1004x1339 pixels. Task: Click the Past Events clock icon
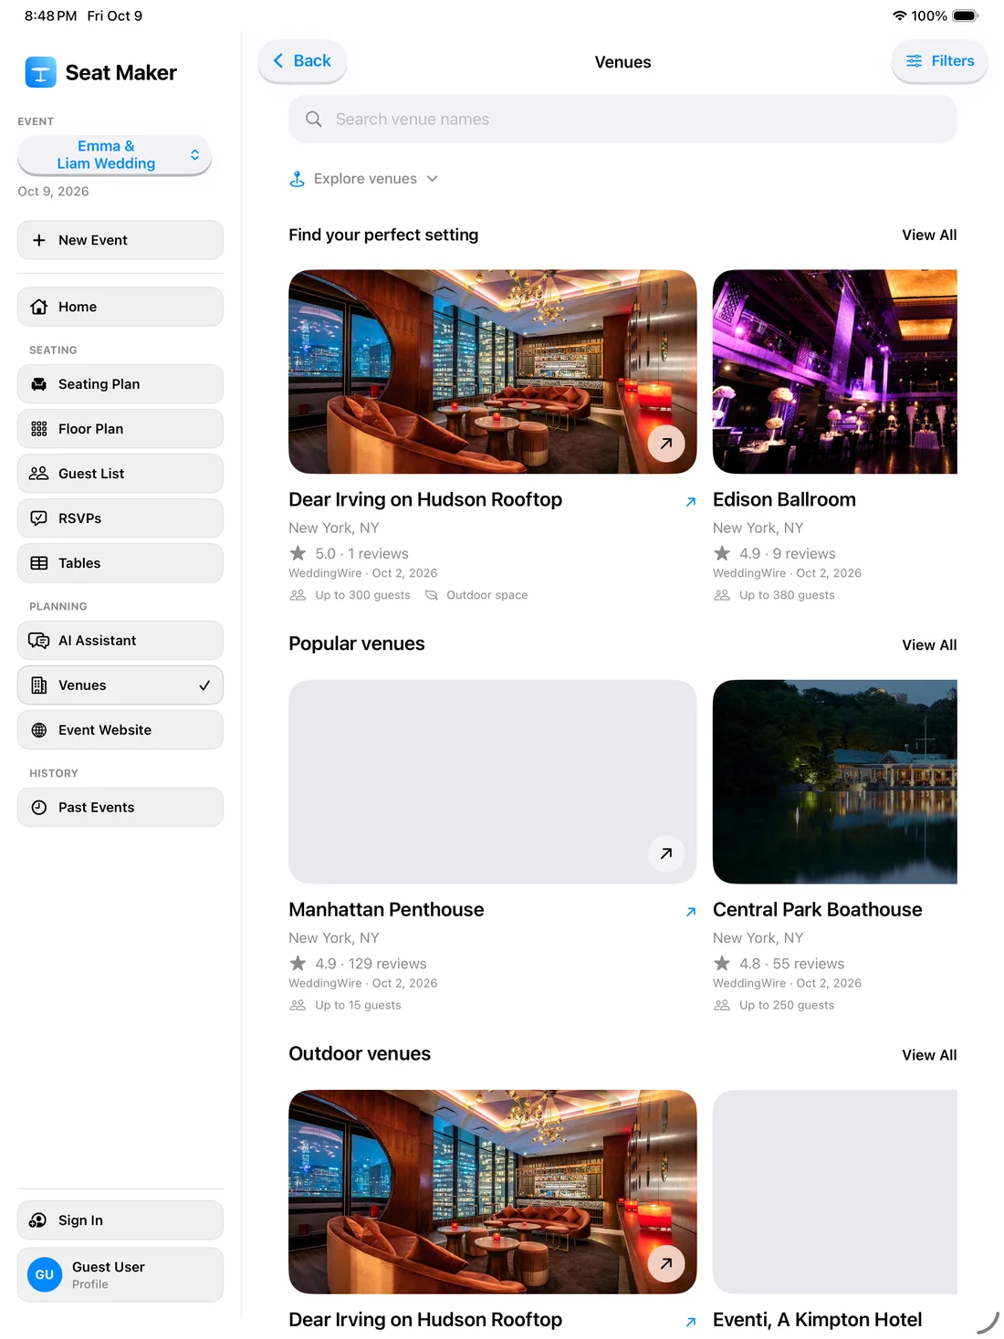coord(39,808)
